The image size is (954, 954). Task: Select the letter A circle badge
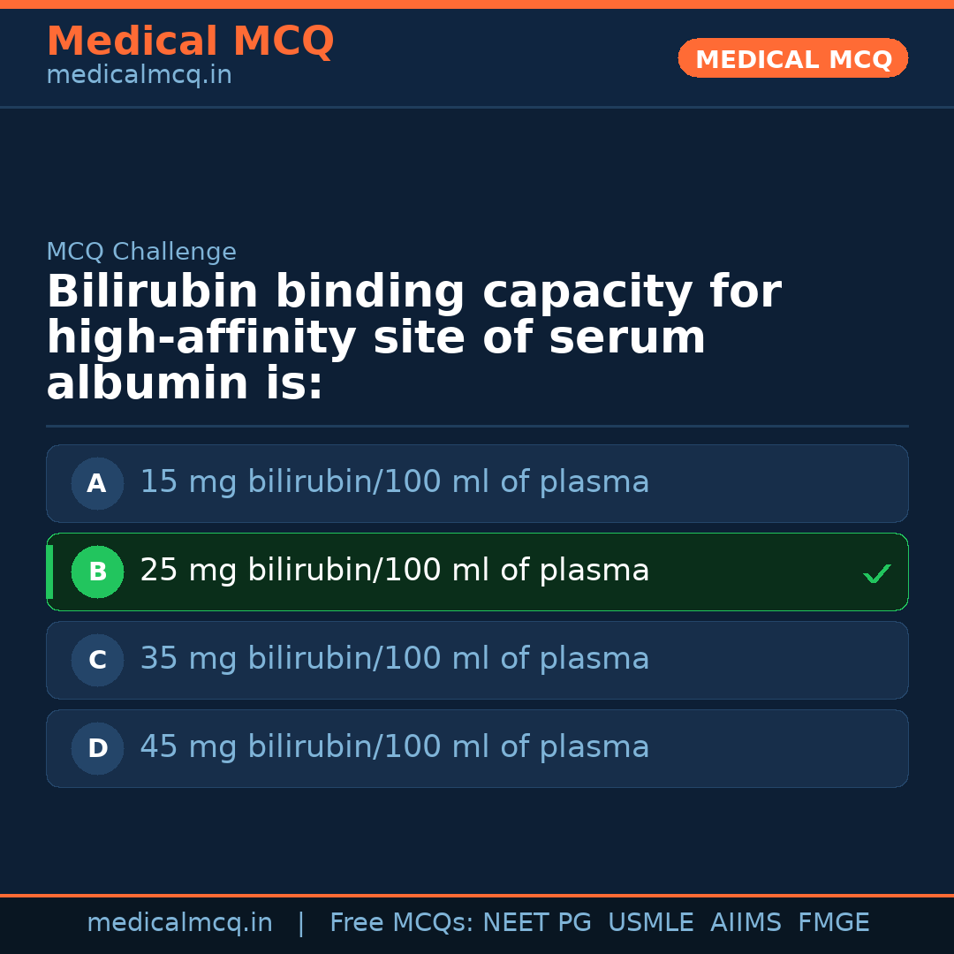[x=97, y=484]
